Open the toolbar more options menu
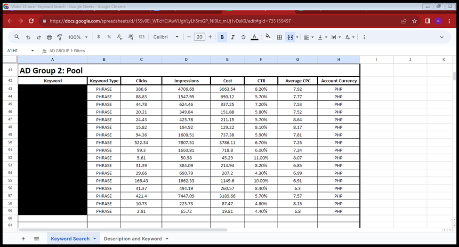This screenshot has height=247, width=459. [364, 37]
